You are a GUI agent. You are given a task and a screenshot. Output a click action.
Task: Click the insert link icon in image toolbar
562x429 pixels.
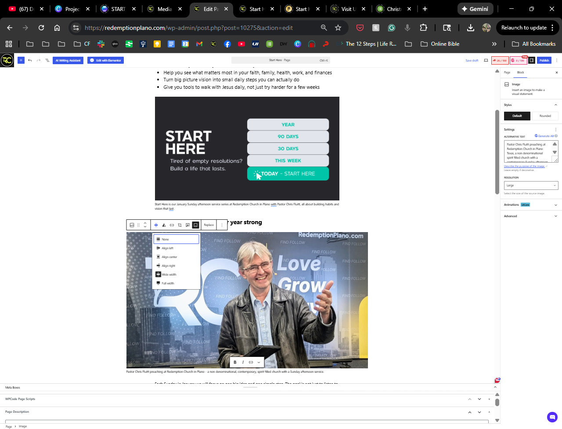coord(172,225)
